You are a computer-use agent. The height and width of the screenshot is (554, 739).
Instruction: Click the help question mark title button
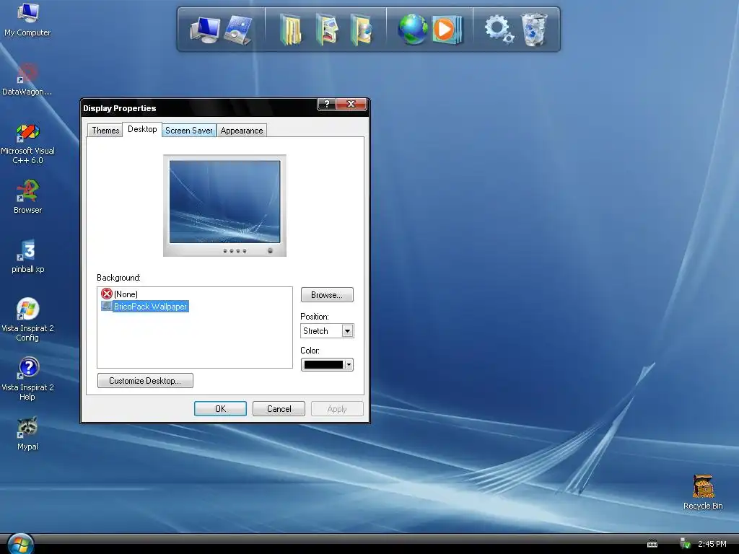pyautogui.click(x=327, y=104)
